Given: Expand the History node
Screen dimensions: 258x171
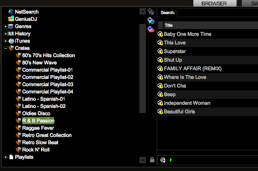Looking at the screenshot, I should tap(5, 34).
